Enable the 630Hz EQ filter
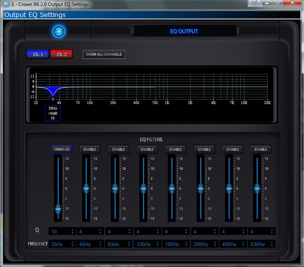 pyautogui.click(x=261, y=149)
